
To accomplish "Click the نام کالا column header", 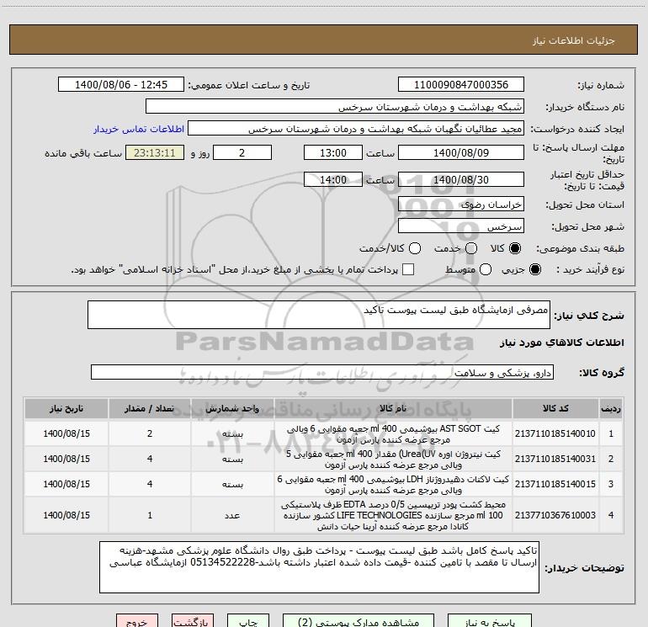I will coord(393,408).
